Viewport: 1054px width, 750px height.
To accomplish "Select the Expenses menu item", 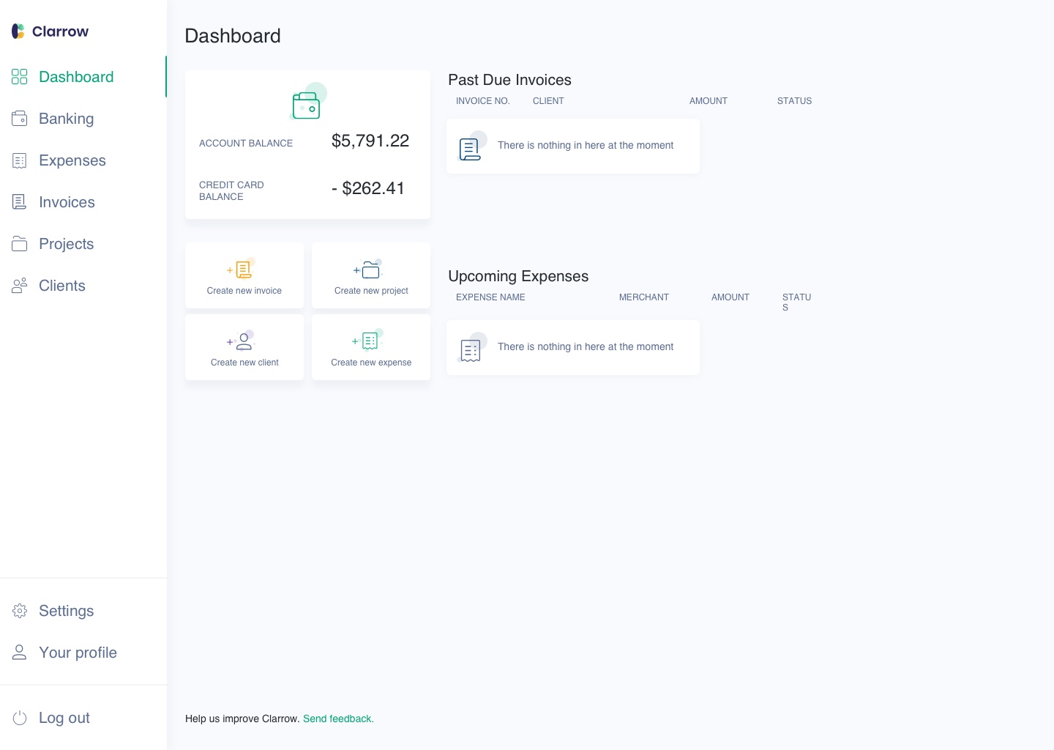I will [72, 160].
